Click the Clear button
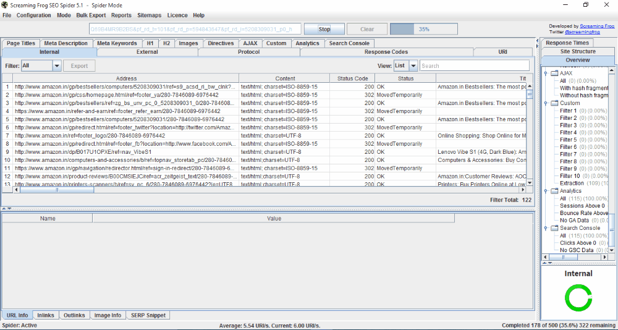The width and height of the screenshot is (618, 330). (367, 29)
